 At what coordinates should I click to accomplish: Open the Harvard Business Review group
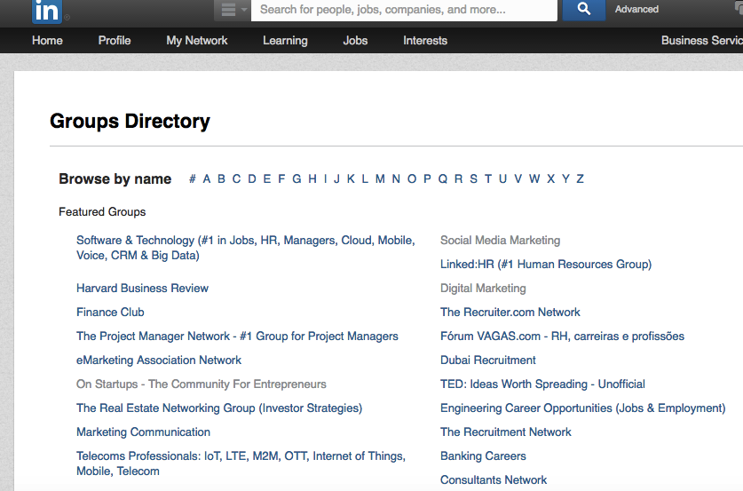tap(142, 289)
